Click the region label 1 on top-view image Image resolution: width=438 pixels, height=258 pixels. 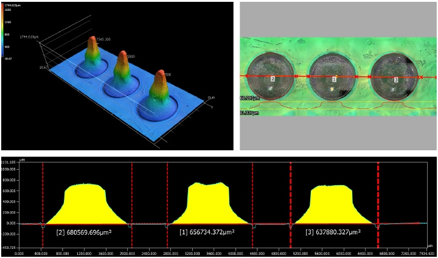click(x=334, y=80)
